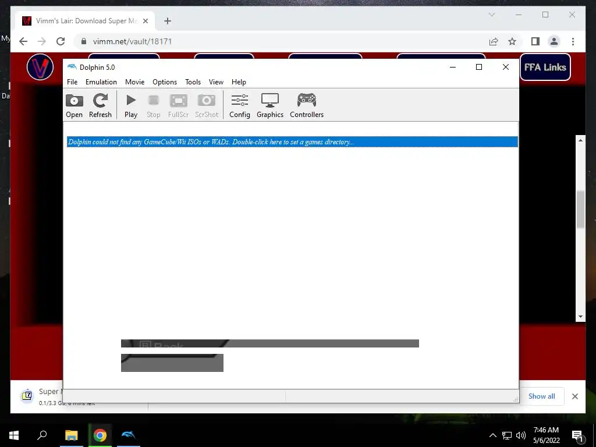Click the FFA Links button on Vimm's page
This screenshot has width=596, height=447.
coord(545,68)
